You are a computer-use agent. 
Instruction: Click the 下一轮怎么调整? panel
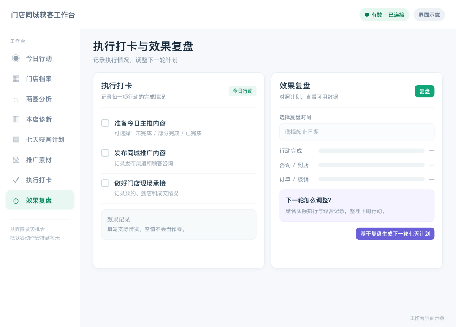pyautogui.click(x=357, y=206)
